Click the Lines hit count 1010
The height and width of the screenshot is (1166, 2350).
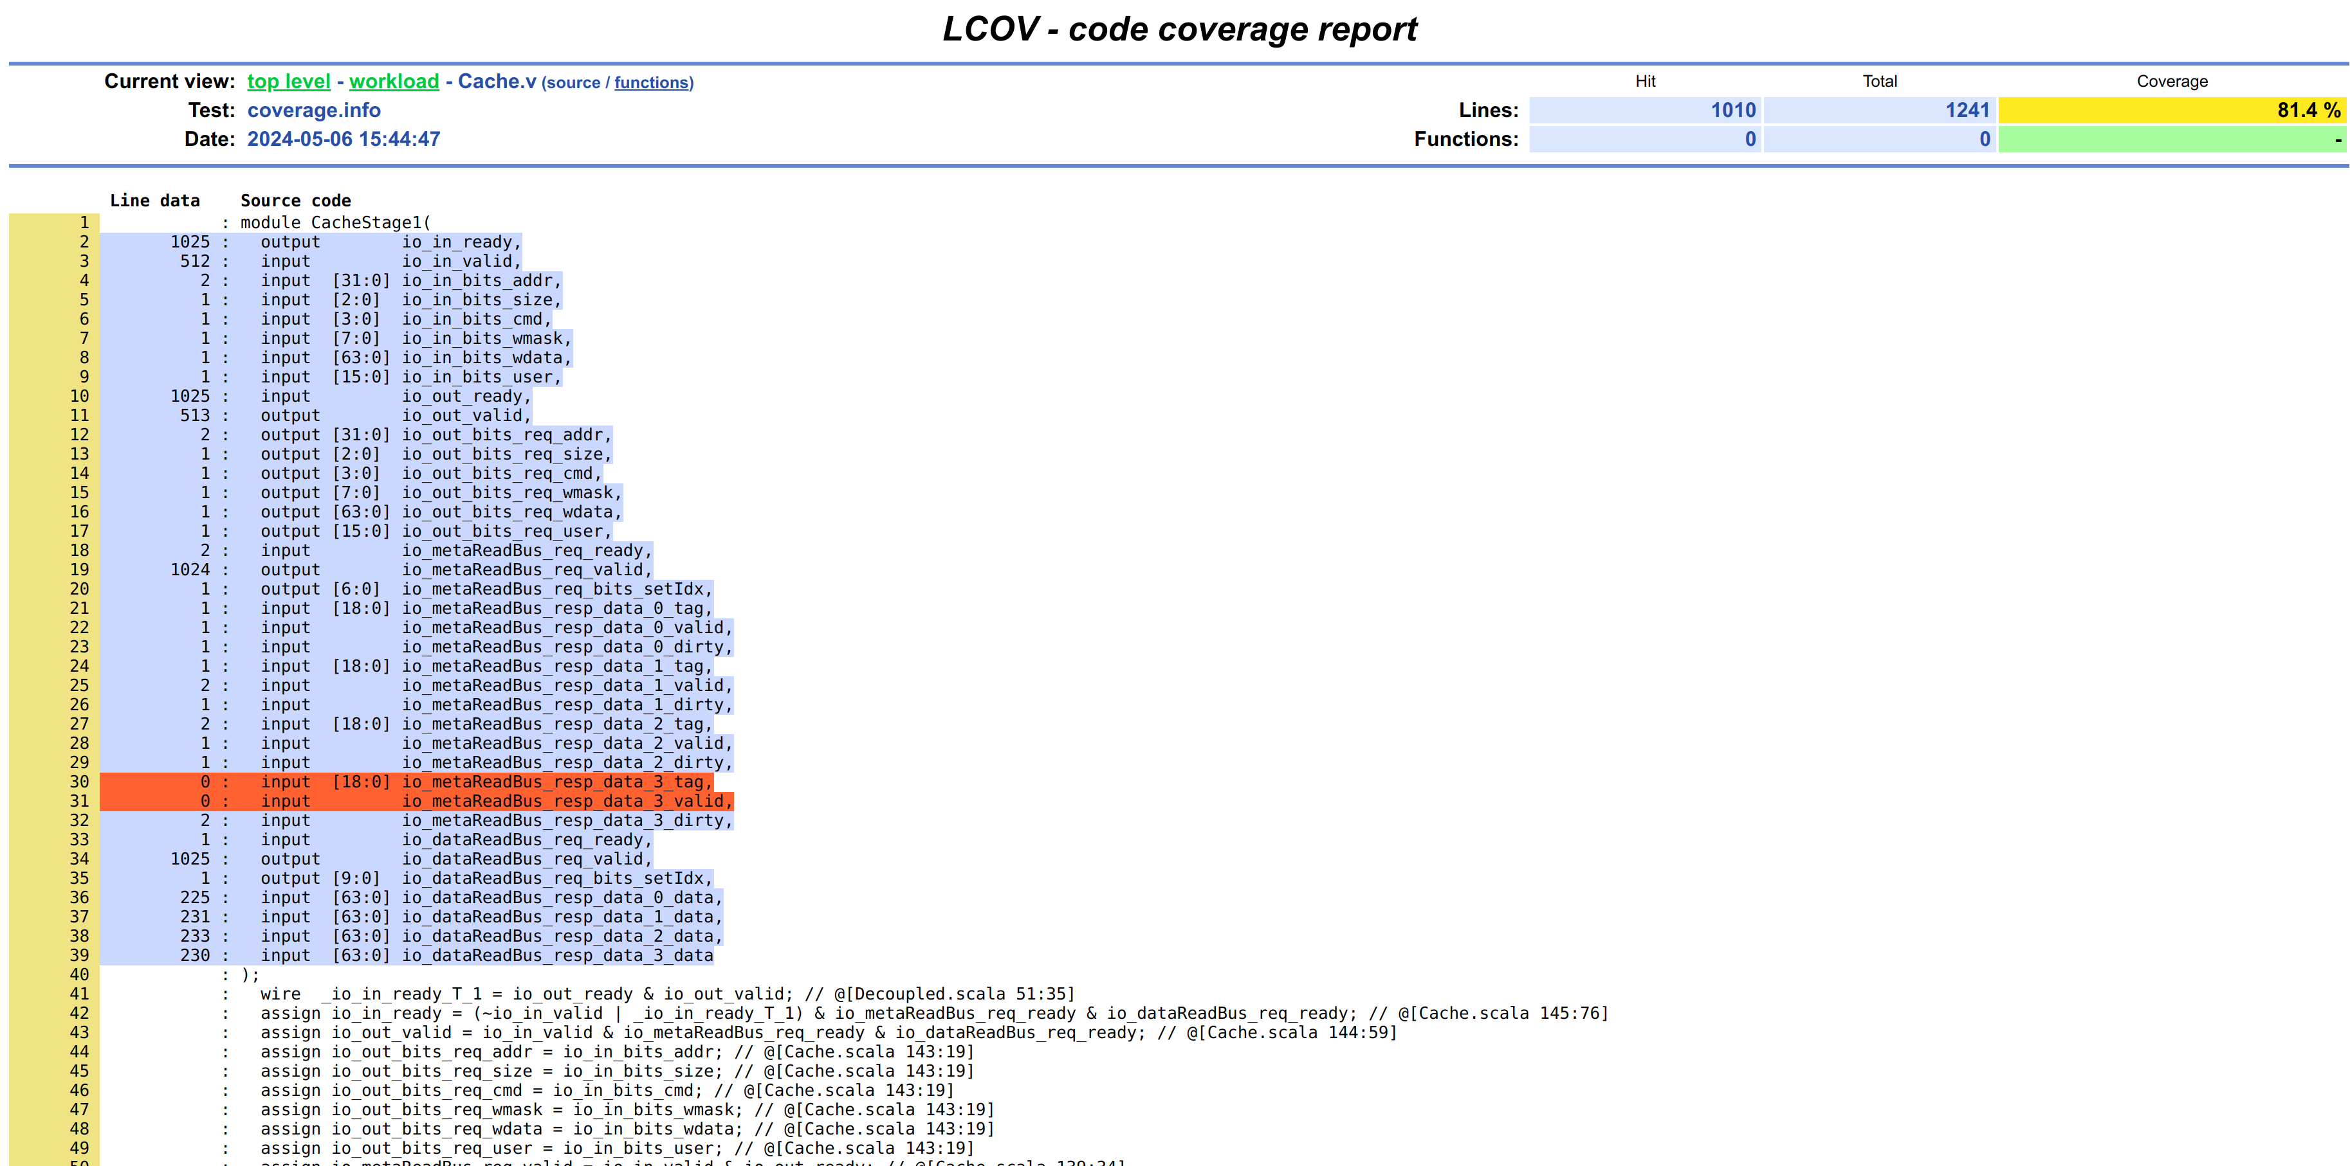click(1645, 111)
